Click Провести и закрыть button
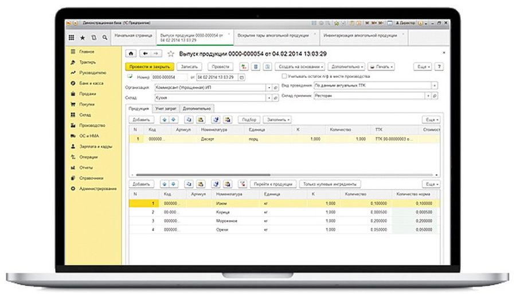Viewport: 516px width, 298px height. click(150, 67)
